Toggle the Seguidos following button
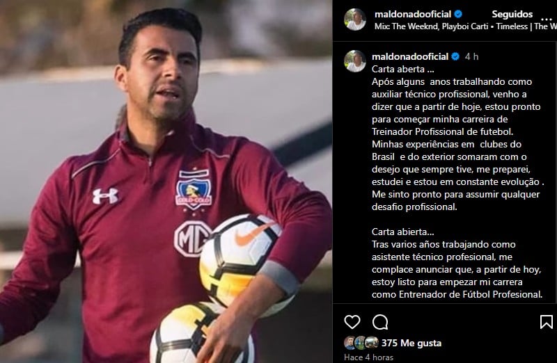This screenshot has height=363, width=557. (512, 14)
